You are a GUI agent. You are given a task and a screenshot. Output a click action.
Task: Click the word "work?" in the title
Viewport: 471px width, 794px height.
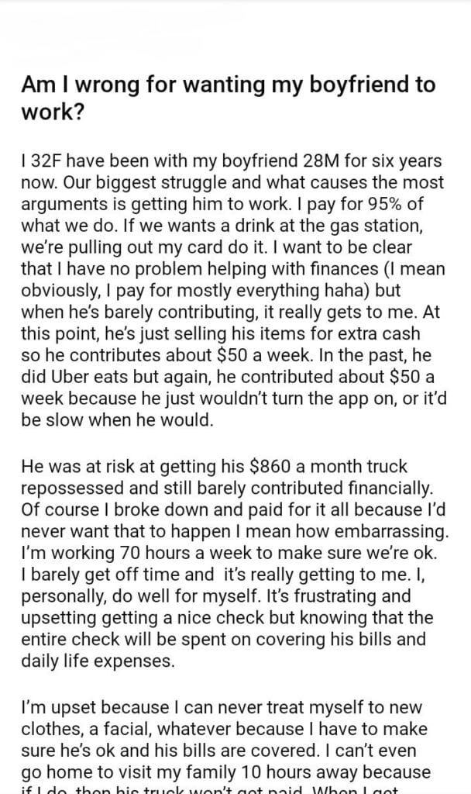point(48,110)
